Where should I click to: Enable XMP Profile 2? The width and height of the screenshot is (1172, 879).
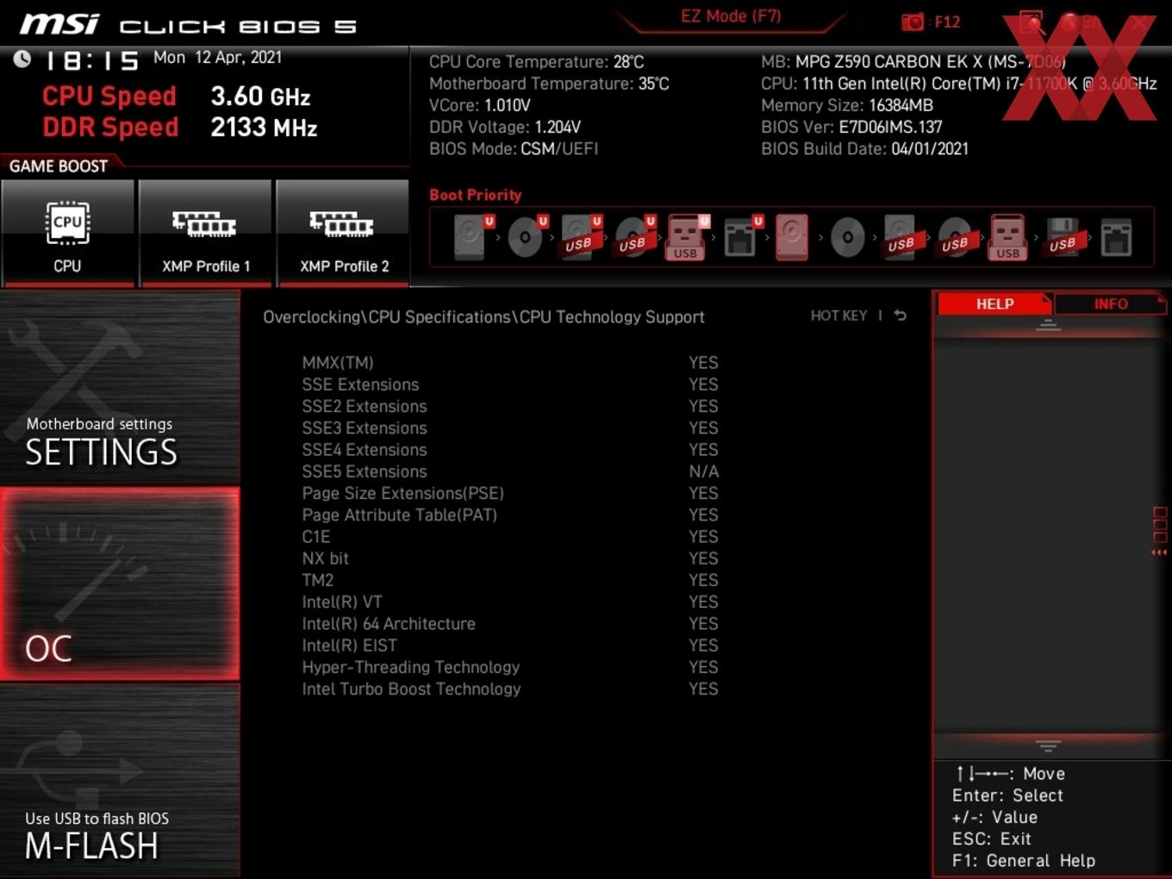click(343, 233)
